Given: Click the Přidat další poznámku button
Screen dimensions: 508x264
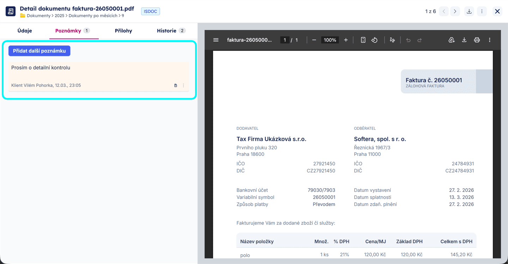Looking at the screenshot, I should [x=40, y=51].
